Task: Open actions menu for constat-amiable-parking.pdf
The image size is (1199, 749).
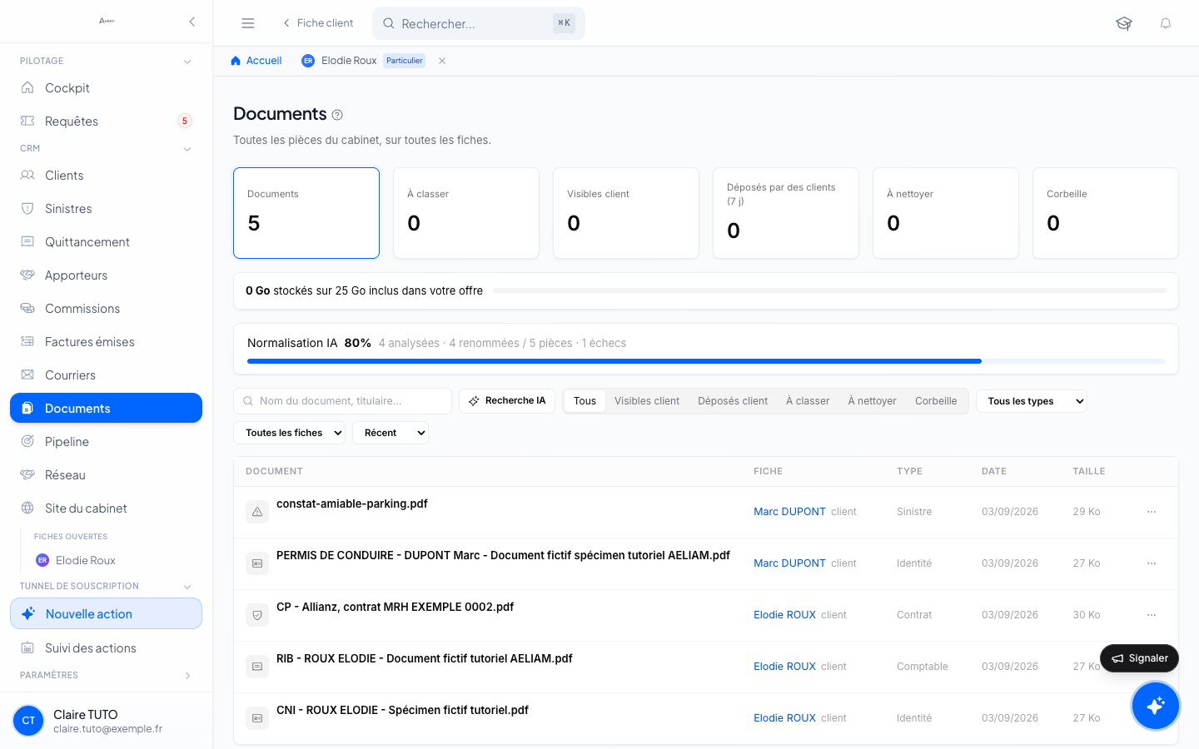Action: tap(1152, 512)
